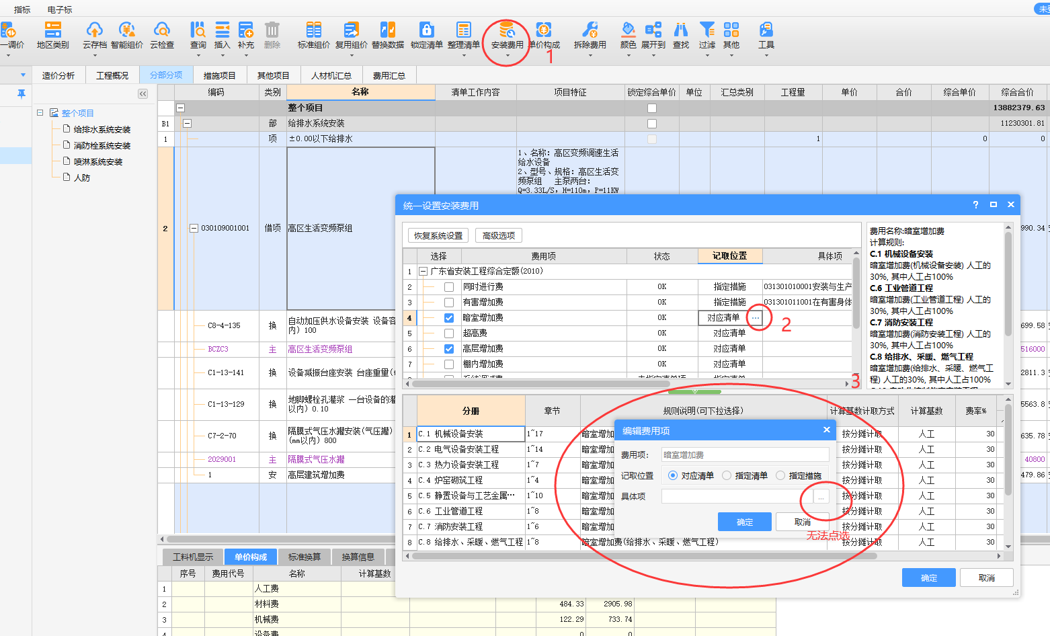Viewport: 1050px width, 636px height.
Task: Open the dropdown arrow under 颜色
Action: point(628,55)
